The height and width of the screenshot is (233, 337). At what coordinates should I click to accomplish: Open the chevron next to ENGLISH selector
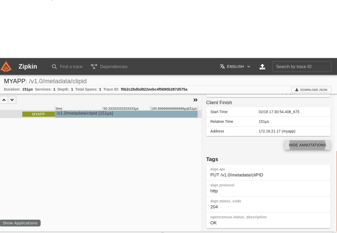click(x=248, y=66)
